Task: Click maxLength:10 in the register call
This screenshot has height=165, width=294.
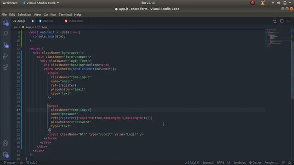Action: pyautogui.click(x=136, y=118)
